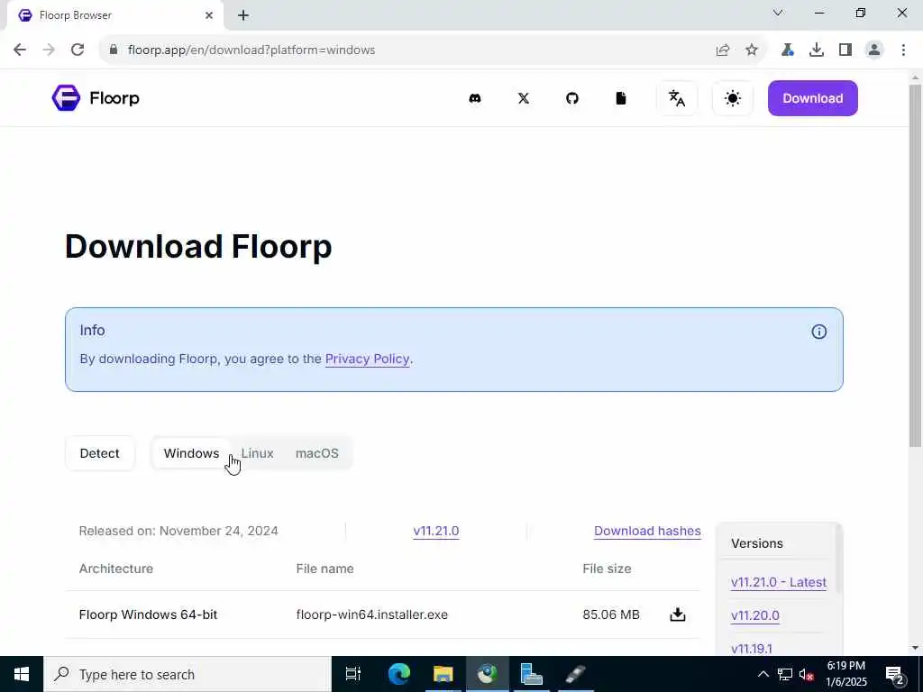This screenshot has width=923, height=692.
Task: Click the Floorp Windows 64-bit architecture cell
Action: tap(149, 615)
